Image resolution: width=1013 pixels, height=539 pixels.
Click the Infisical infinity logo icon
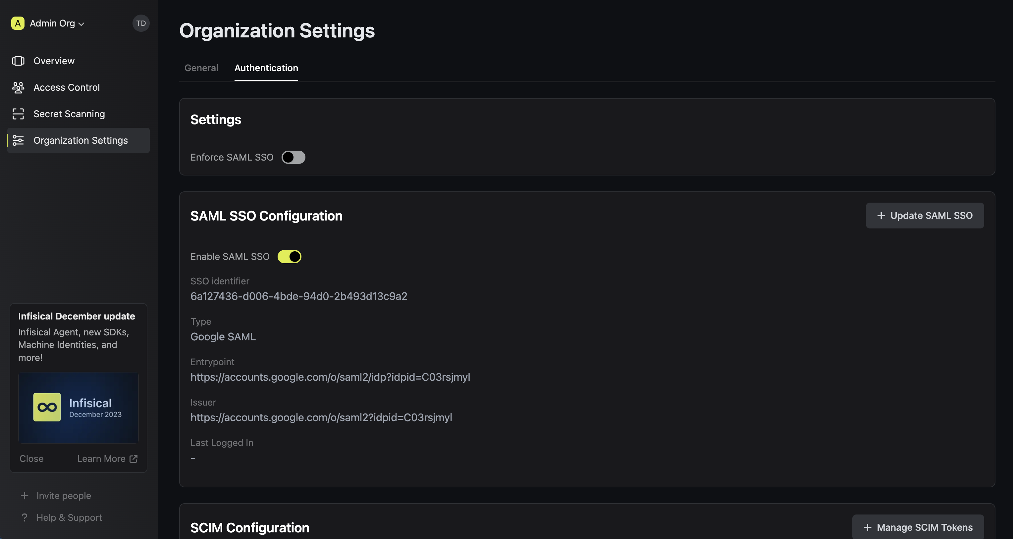[47, 407]
